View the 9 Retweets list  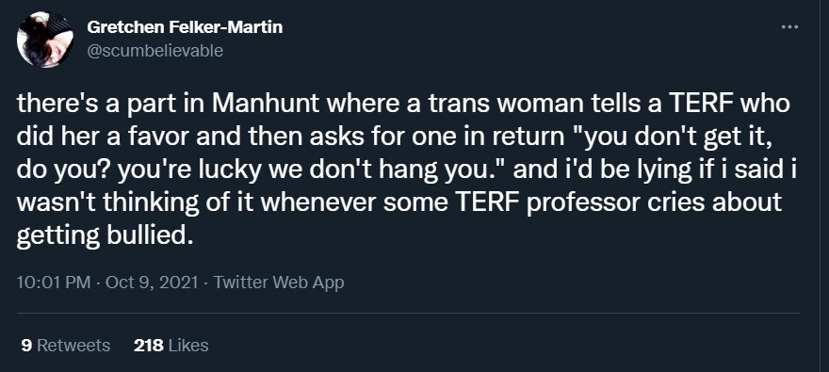(x=66, y=346)
